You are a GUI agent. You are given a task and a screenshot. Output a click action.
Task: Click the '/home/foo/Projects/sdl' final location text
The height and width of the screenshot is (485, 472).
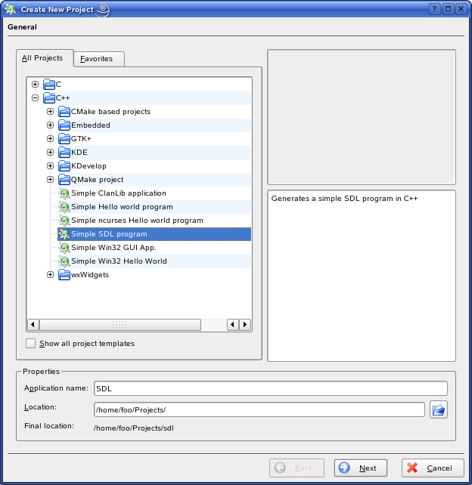coord(133,428)
